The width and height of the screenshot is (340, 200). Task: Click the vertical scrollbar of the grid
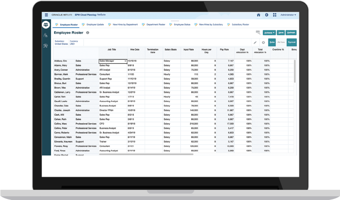pos(295,71)
